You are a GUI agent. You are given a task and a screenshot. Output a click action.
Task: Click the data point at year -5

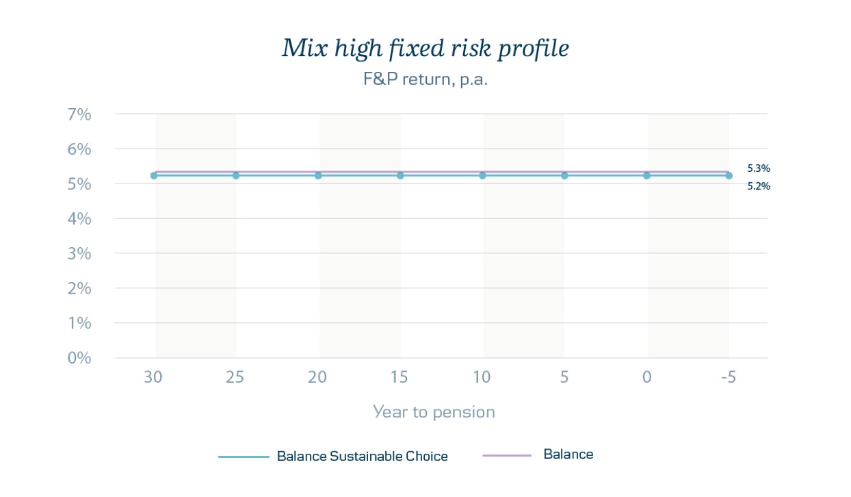729,176
